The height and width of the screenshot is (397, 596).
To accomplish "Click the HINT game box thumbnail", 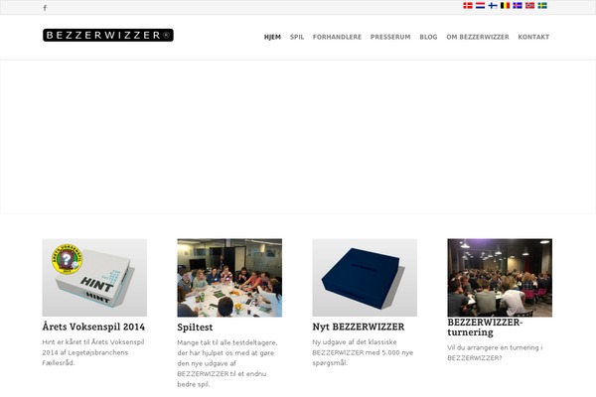I will click(94, 278).
